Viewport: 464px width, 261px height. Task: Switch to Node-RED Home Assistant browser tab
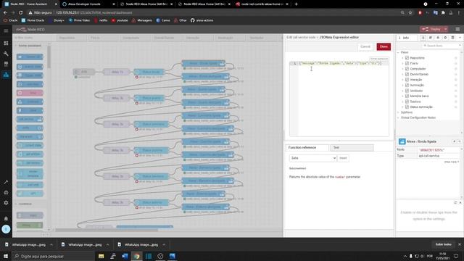[30, 4]
